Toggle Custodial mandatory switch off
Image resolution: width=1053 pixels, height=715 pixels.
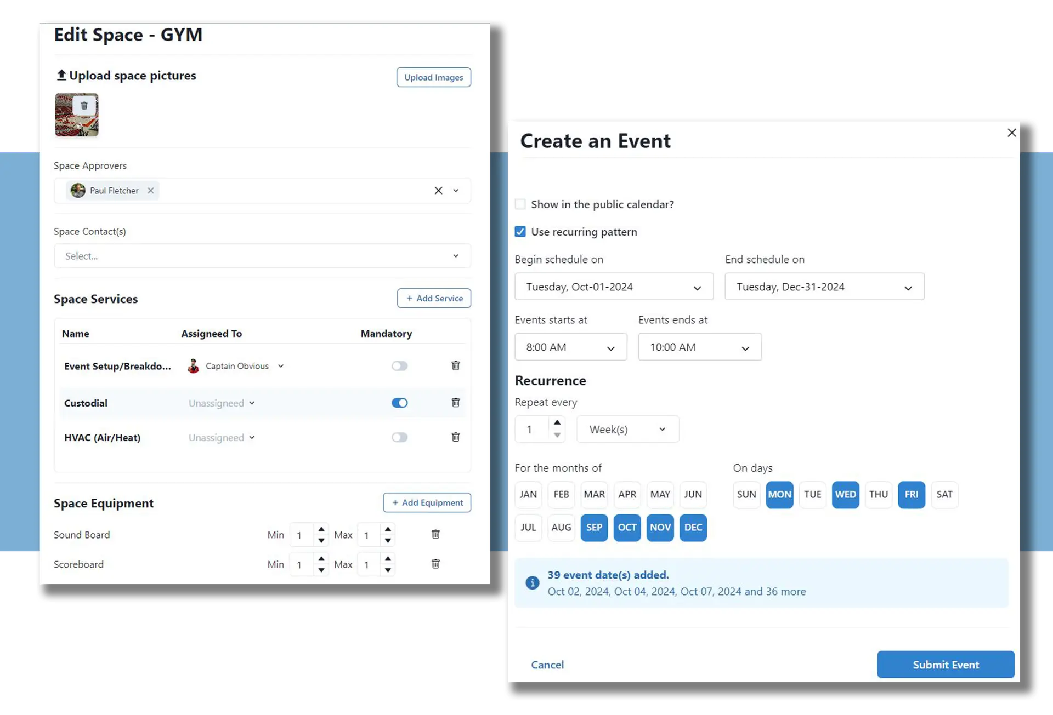pyautogui.click(x=399, y=403)
